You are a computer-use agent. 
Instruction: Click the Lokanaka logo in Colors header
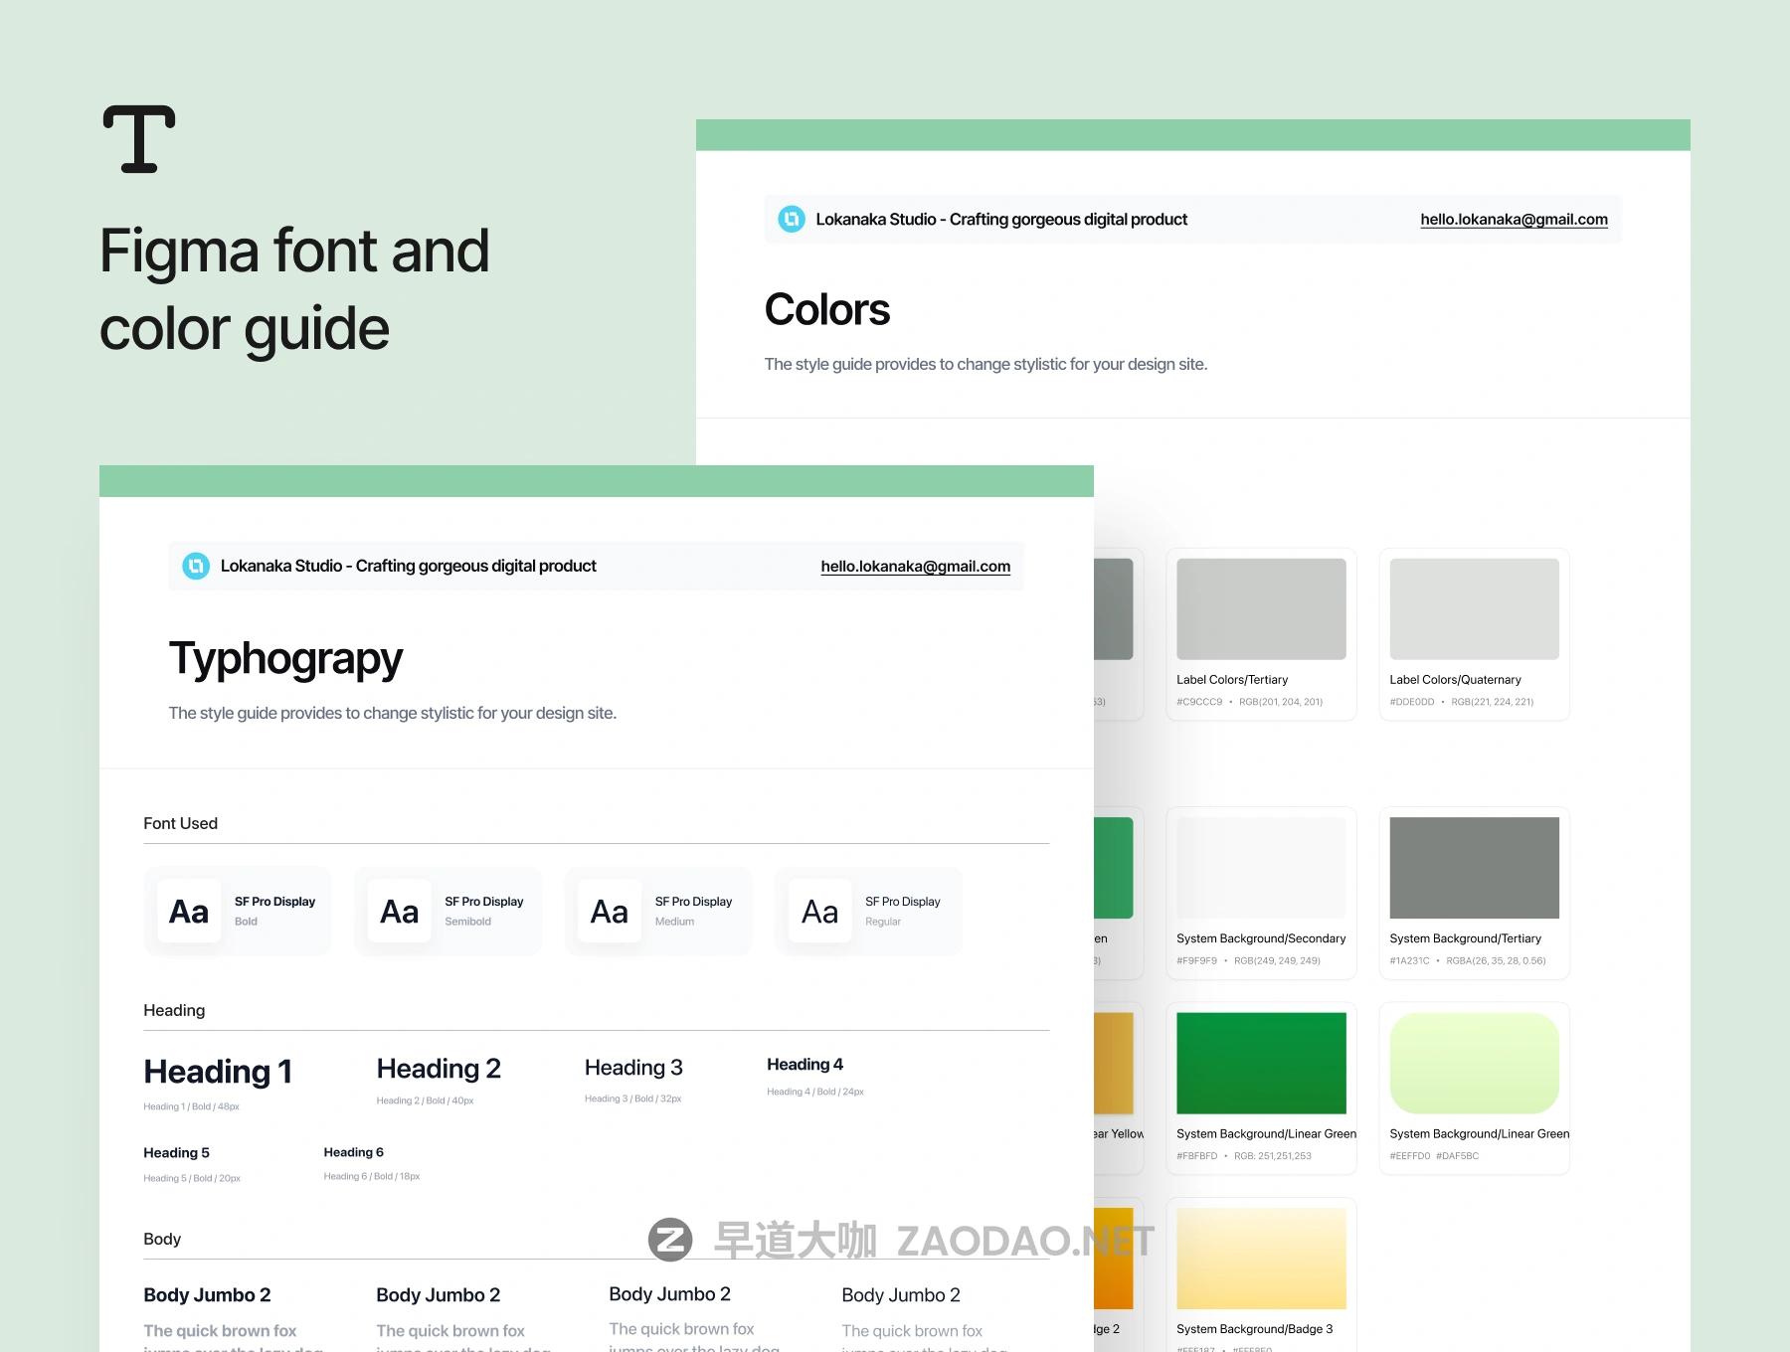pos(792,219)
